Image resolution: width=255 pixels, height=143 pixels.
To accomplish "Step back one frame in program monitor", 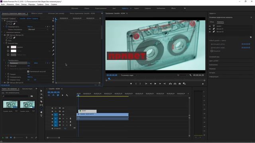I will (x=151, y=84).
